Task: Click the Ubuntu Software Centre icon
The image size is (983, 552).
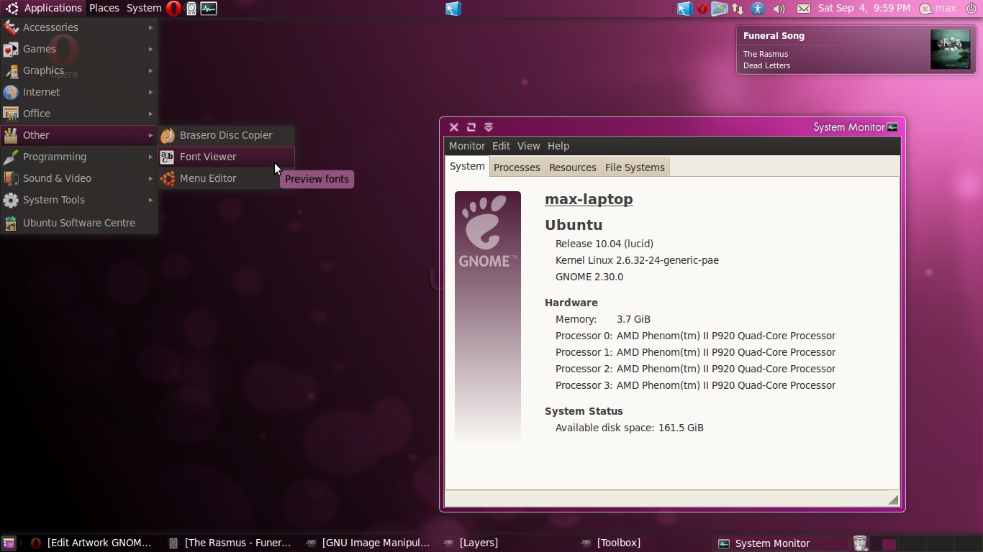Action: click(x=11, y=223)
